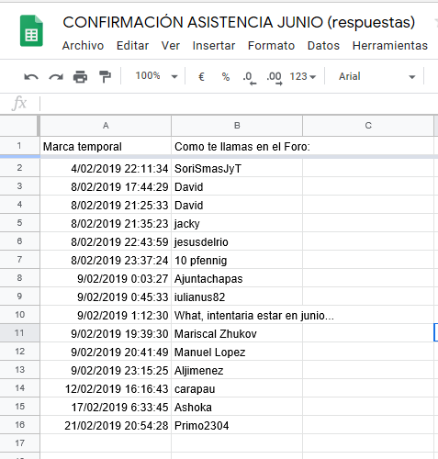
Task: Select column B header
Action: pyautogui.click(x=237, y=126)
